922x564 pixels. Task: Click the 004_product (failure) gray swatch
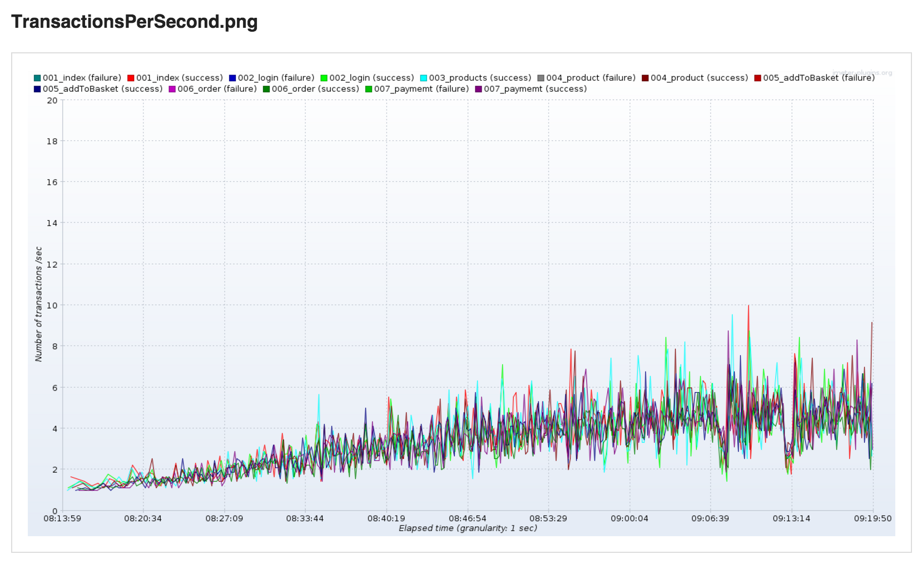pos(541,78)
